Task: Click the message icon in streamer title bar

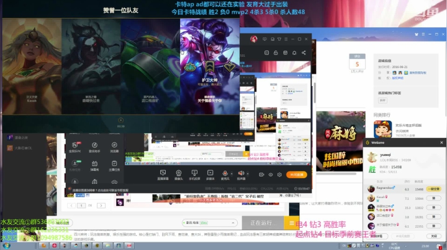Action: pos(264,39)
